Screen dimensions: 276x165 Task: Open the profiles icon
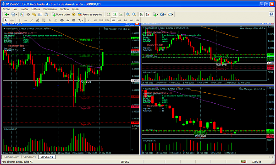[x=13, y=14]
